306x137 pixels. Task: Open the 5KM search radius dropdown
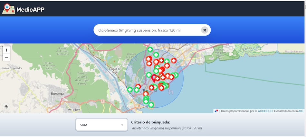click(101, 125)
